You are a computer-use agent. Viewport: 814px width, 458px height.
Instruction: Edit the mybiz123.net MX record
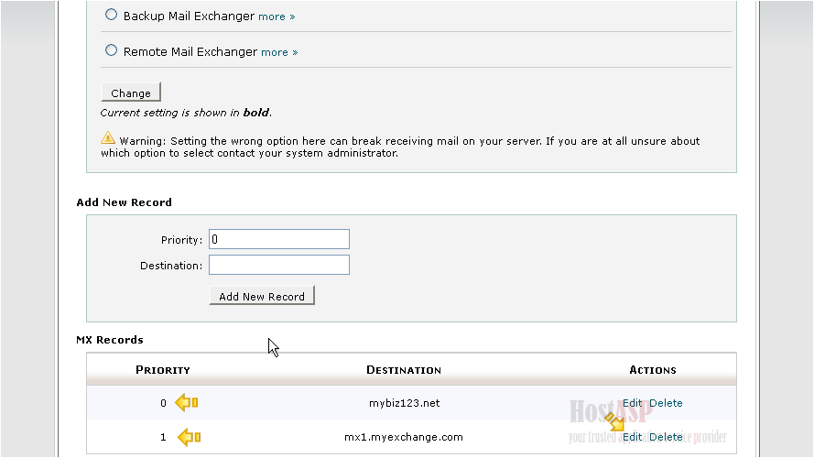(x=633, y=403)
